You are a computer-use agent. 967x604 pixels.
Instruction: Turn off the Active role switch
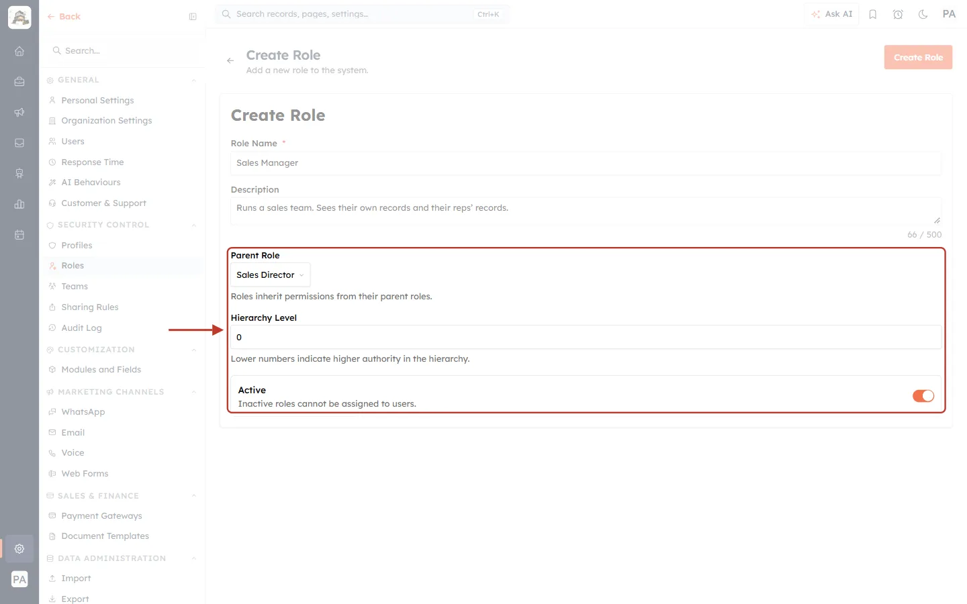[923, 396]
